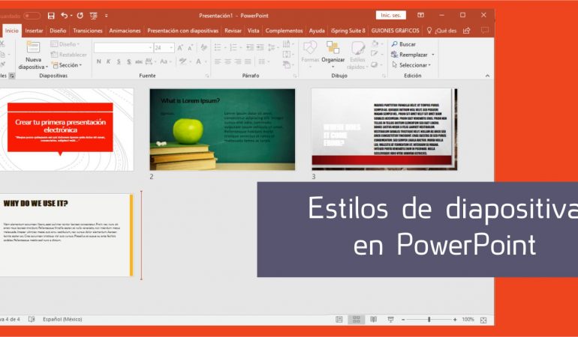
Task: Switch to the Diseño tab
Action: [58, 31]
